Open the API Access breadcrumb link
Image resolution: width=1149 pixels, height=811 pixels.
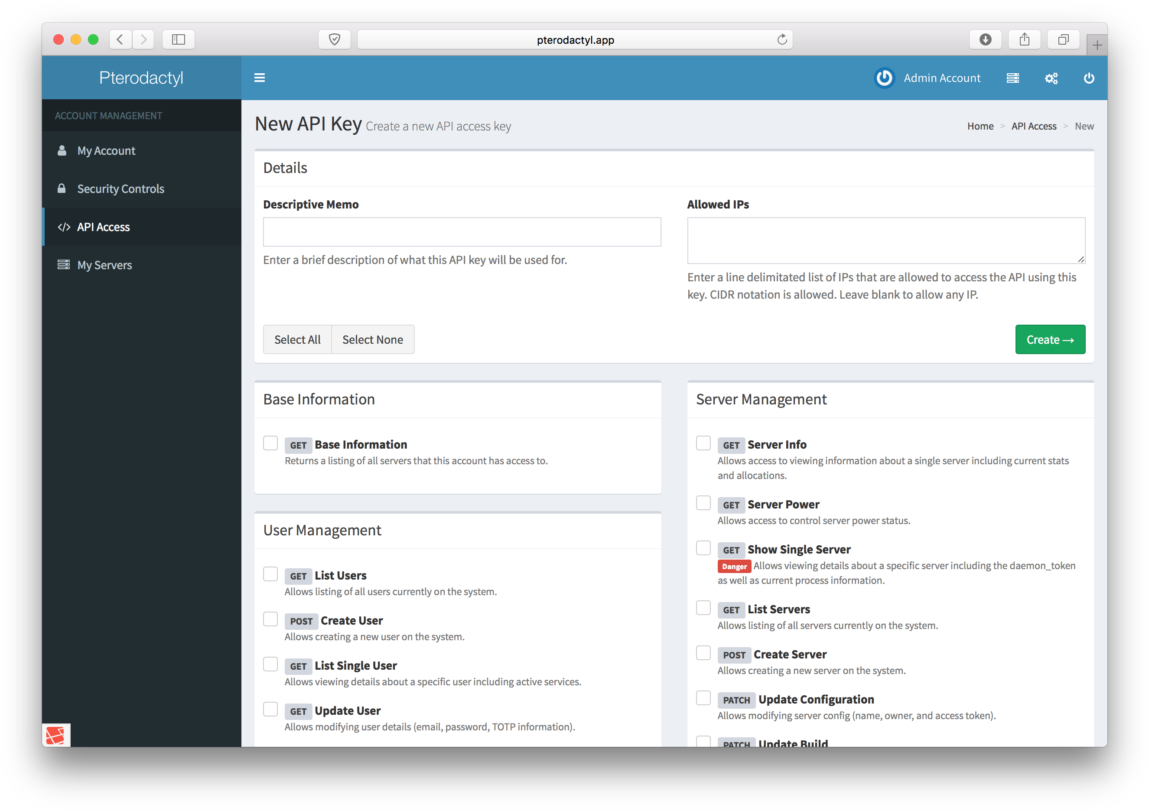tap(1034, 126)
